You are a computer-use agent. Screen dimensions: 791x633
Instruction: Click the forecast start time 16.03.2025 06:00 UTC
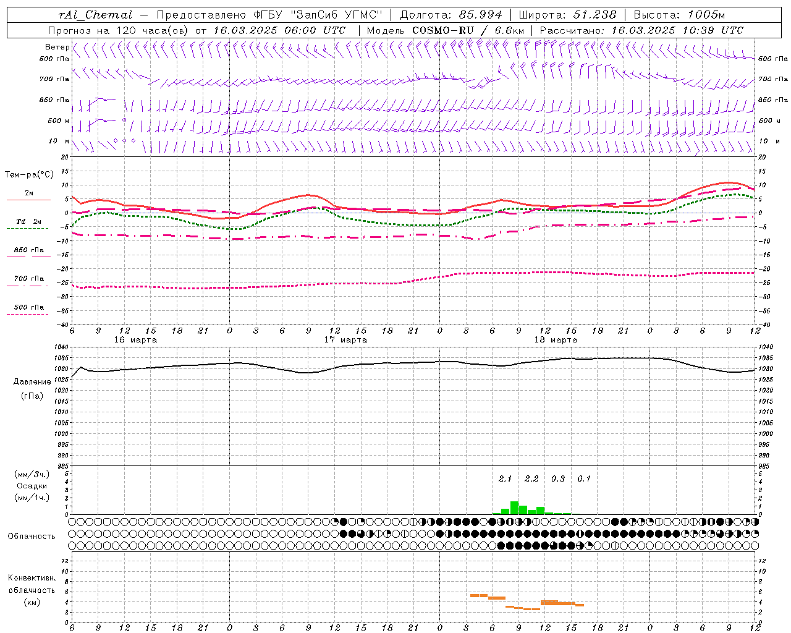[279, 30]
